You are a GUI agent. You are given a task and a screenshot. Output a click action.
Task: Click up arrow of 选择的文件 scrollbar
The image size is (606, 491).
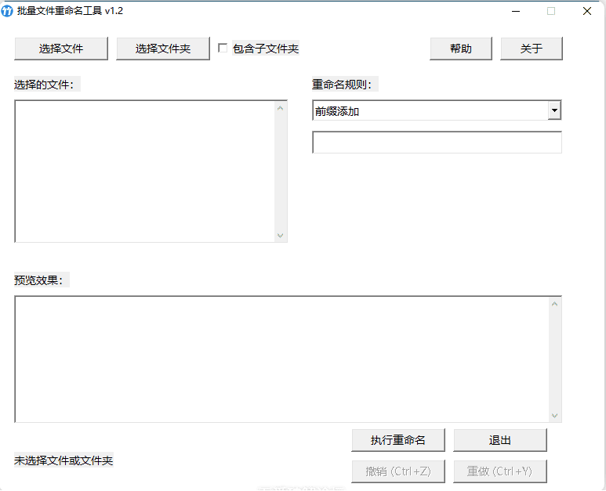tap(281, 108)
